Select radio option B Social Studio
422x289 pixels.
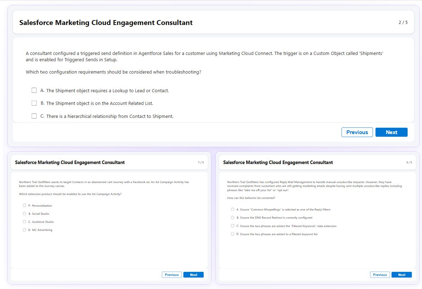24,214
